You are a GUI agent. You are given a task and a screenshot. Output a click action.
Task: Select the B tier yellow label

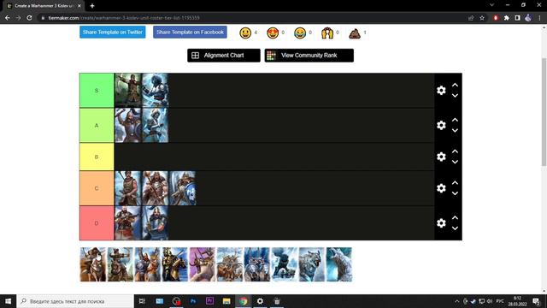[97, 157]
